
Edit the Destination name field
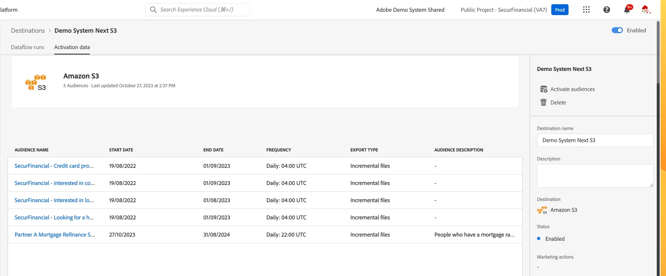pos(595,140)
